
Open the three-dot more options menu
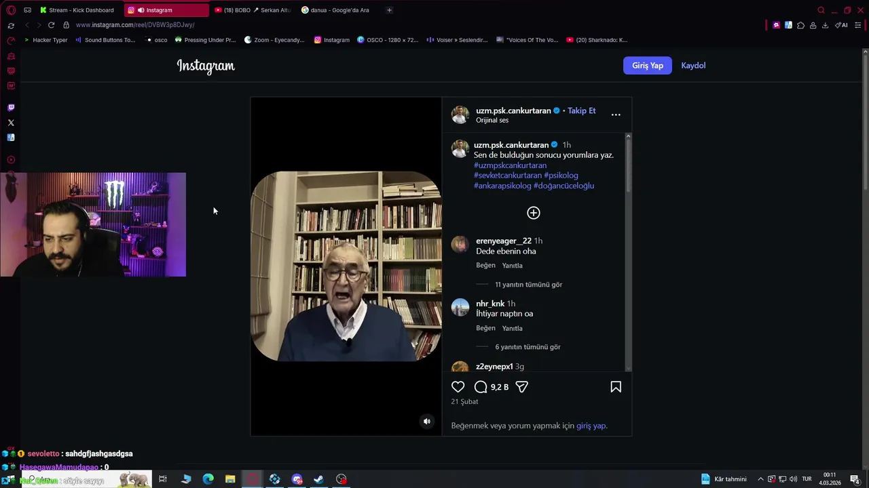click(x=616, y=115)
